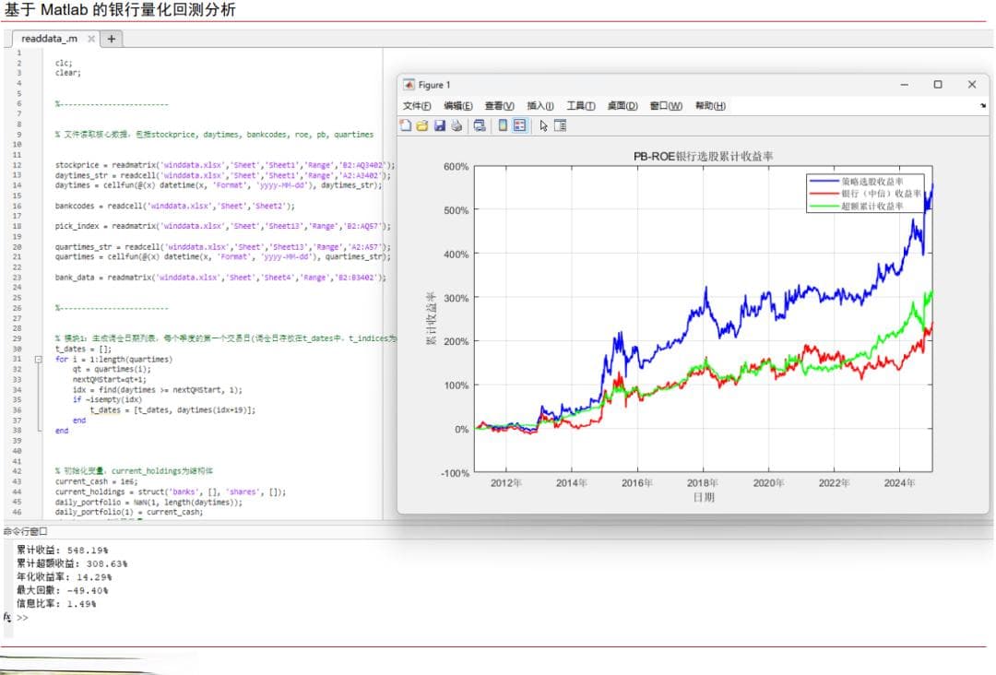
Task: Click the y-axis label 累计收益率
Action: click(x=431, y=318)
